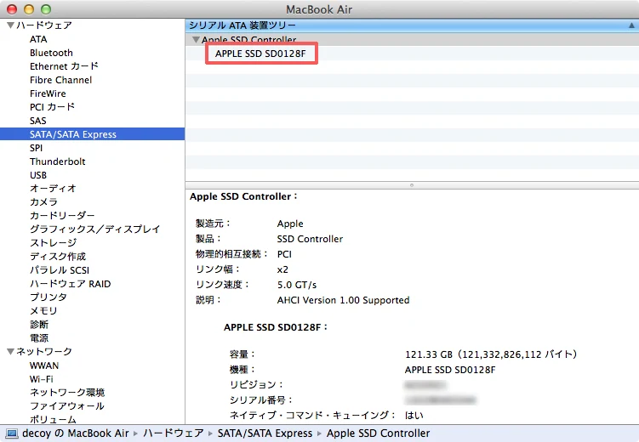Collapse the ハードウェア section triangle
The width and height of the screenshot is (639, 442).
[x=10, y=25]
